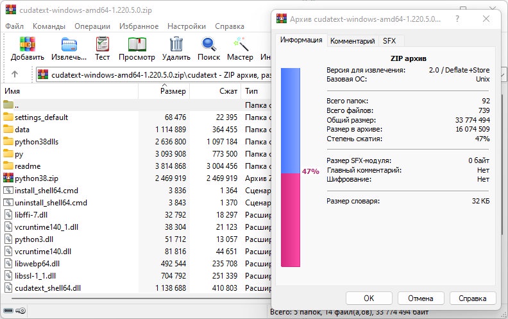The height and width of the screenshot is (319, 508).
Task: Open the Настройки menu
Action: [187, 26]
